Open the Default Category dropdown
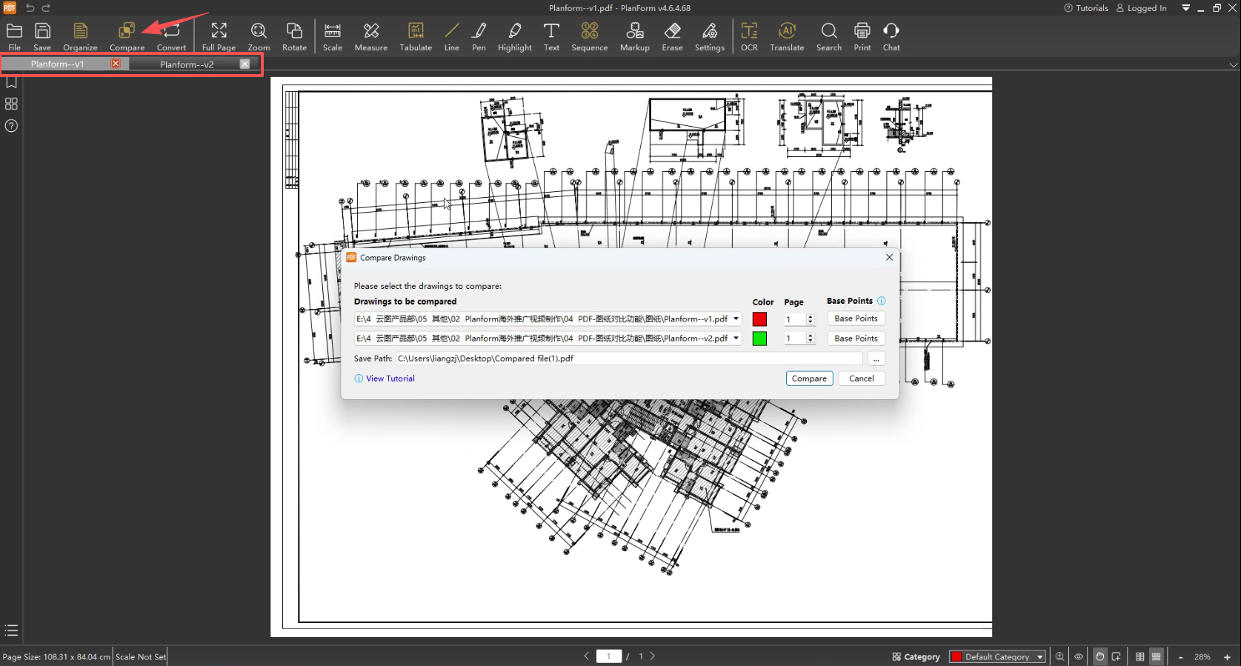Viewport: 1241px width, 666px height. [997, 657]
